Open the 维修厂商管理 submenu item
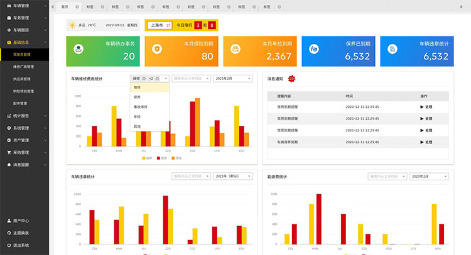This screenshot has height=255, width=471. [24, 66]
